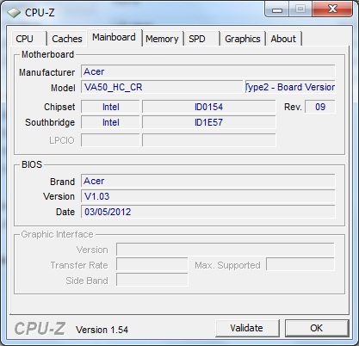The image size is (359, 346).
Task: Click the OK button
Action: 317,328
